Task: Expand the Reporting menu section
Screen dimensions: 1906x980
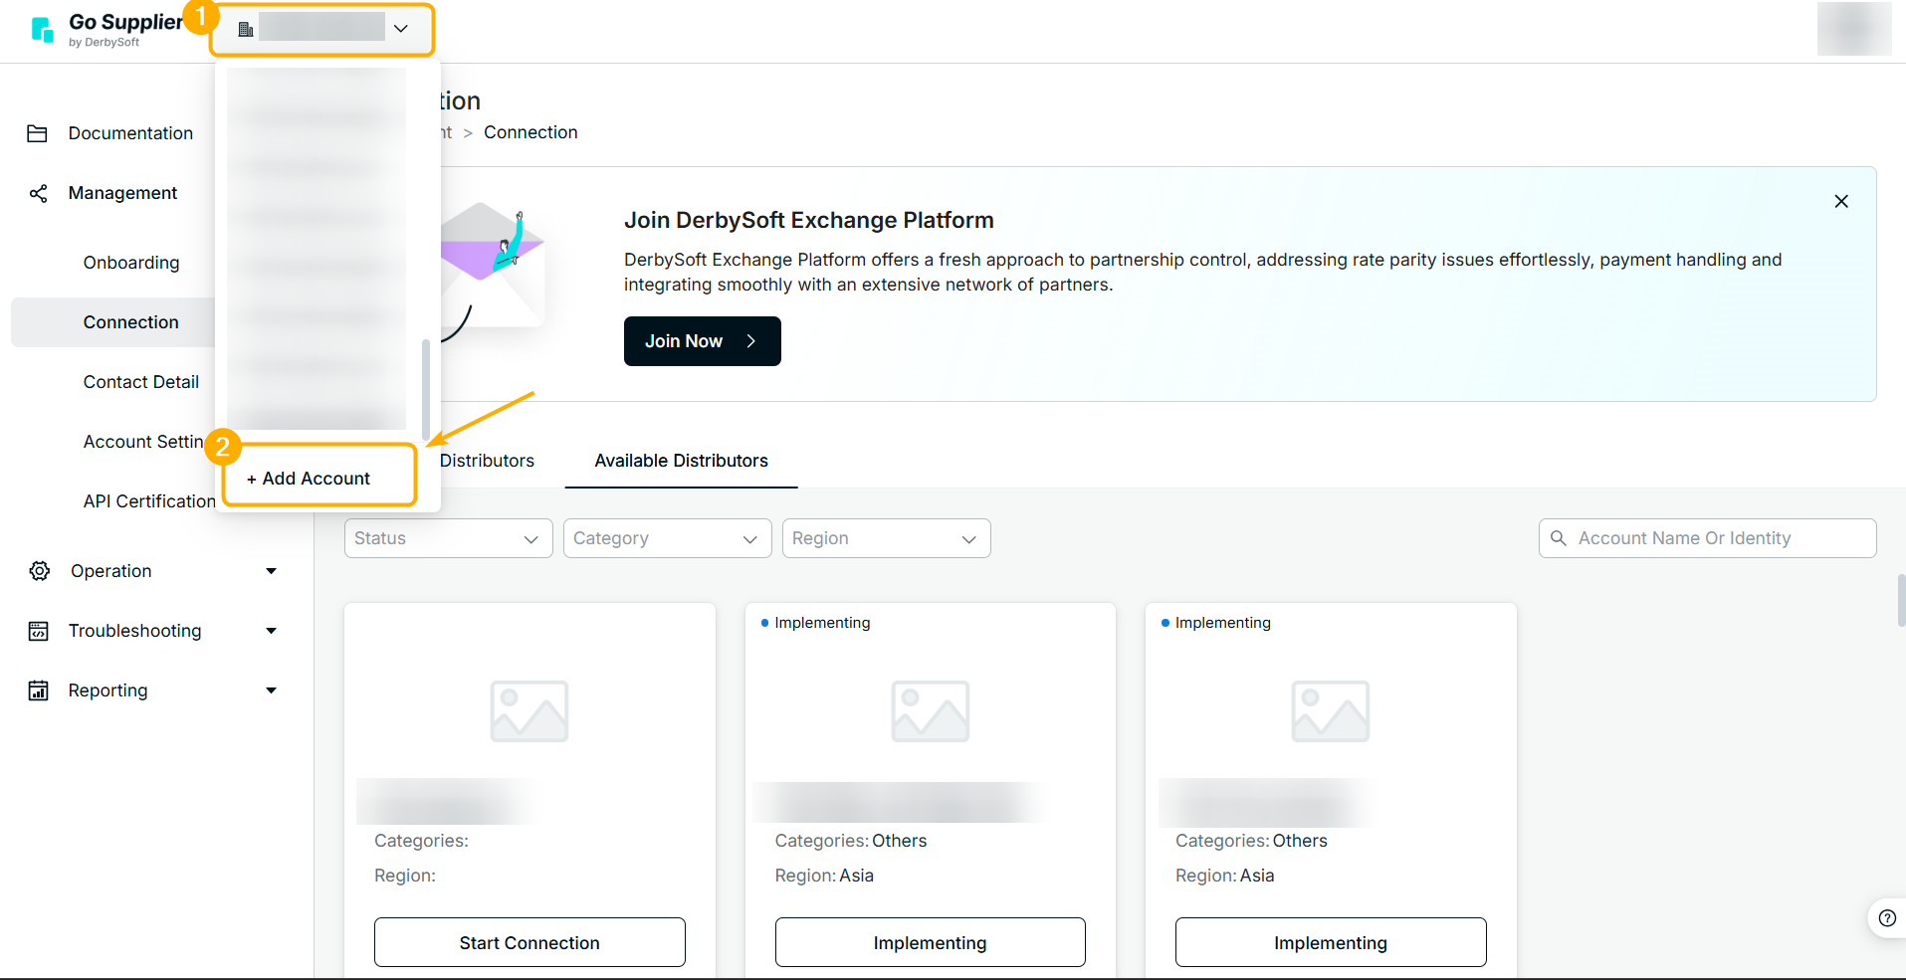Action: [271, 690]
